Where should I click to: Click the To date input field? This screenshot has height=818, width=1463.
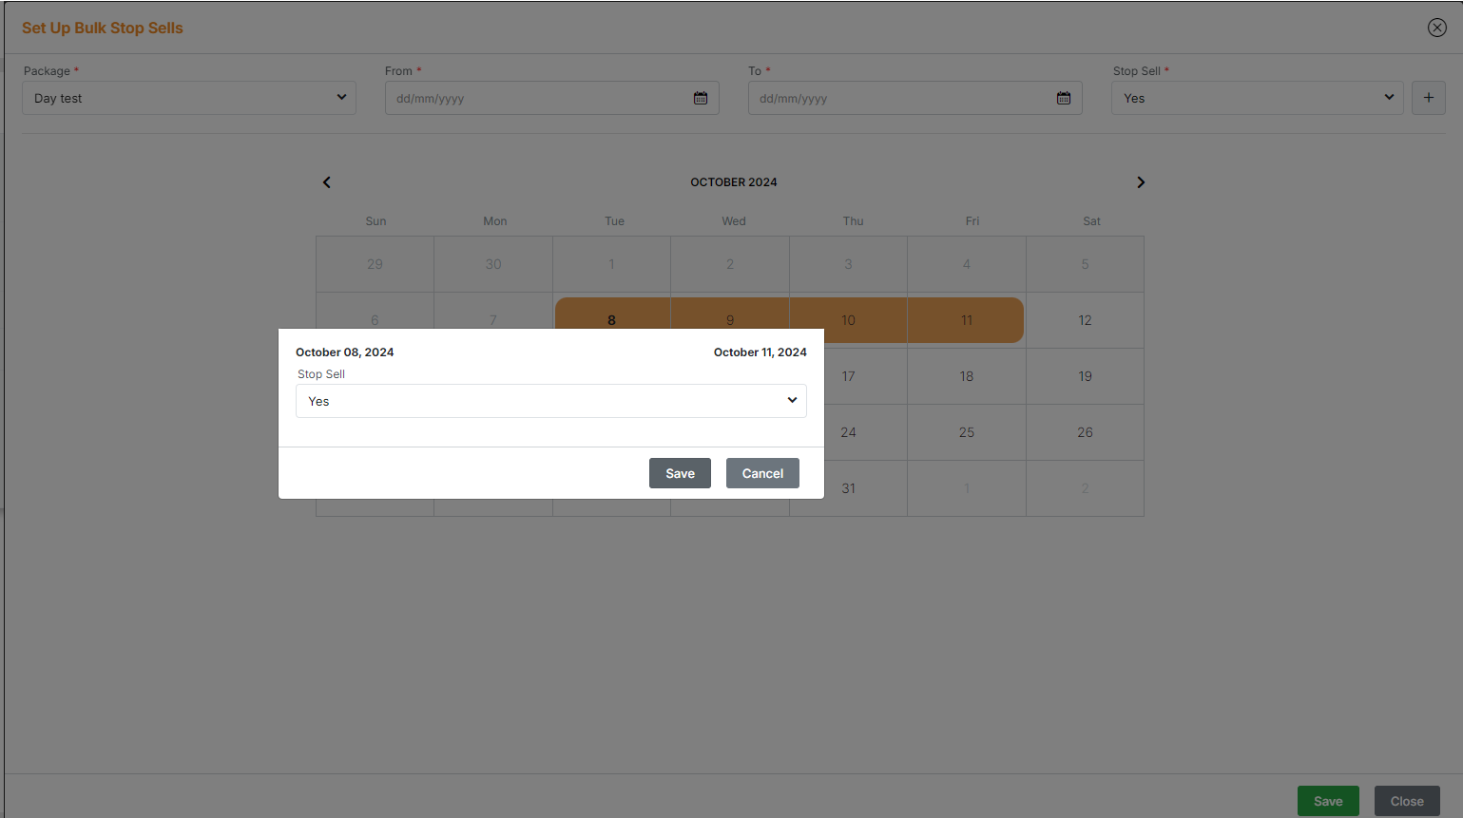coord(900,99)
